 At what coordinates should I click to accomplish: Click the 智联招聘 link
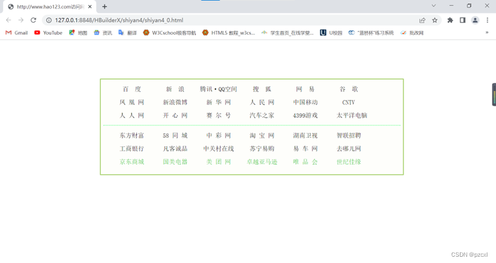click(x=349, y=136)
